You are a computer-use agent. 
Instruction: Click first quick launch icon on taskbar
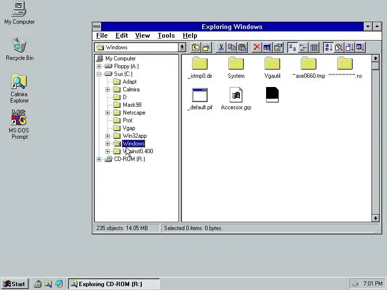38,284
